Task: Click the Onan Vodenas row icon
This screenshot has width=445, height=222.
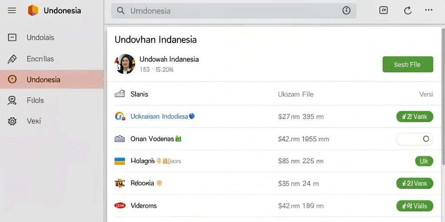Action: pyautogui.click(x=120, y=139)
